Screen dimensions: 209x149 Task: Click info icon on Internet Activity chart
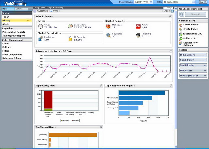[170, 51]
